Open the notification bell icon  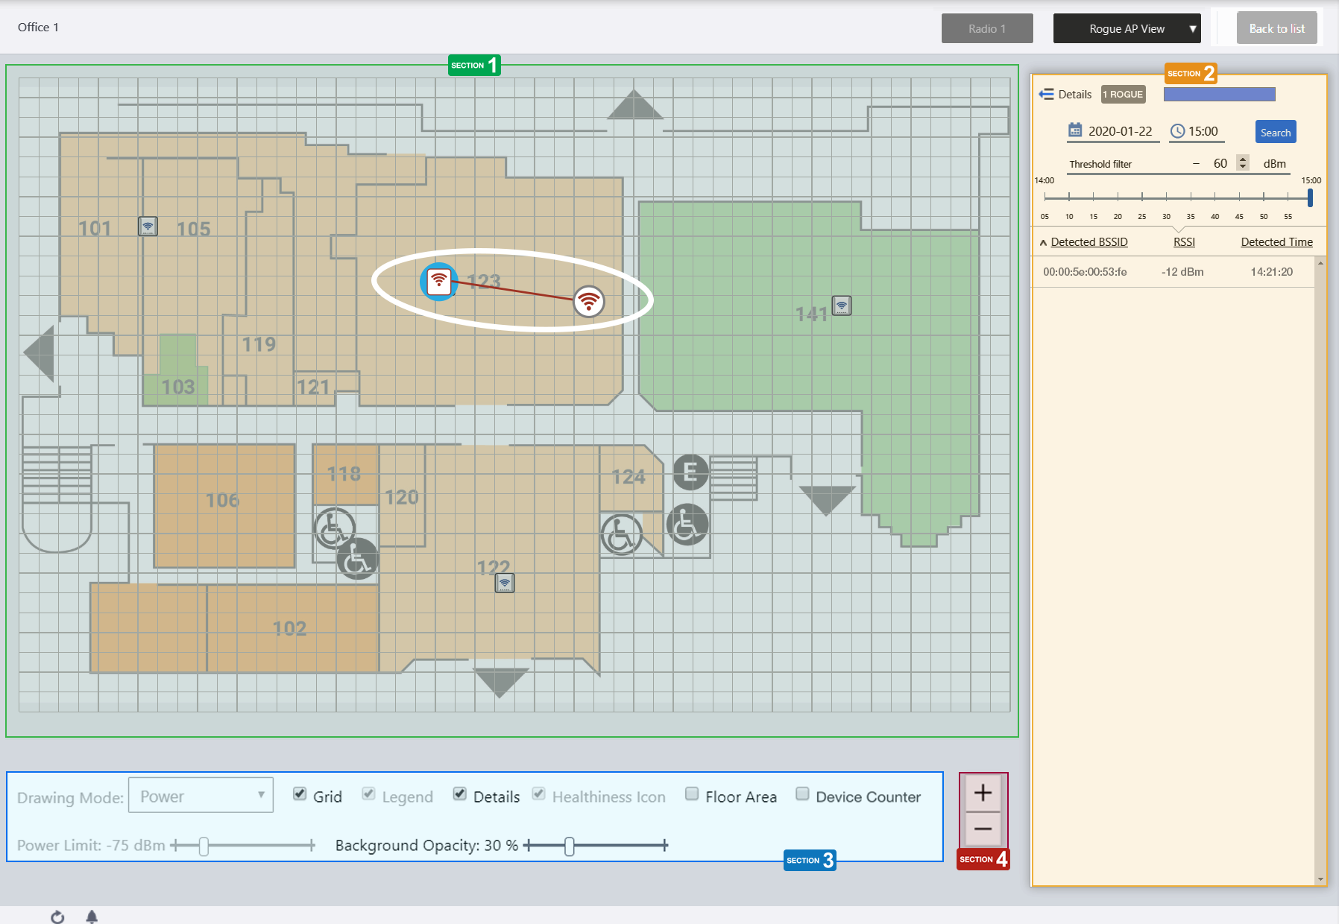92,917
